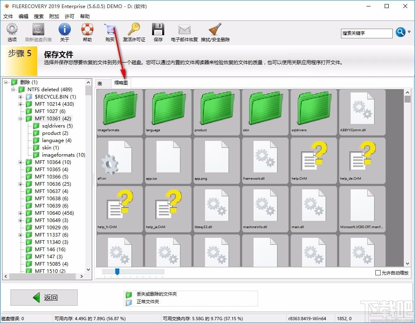Select the help.CHM file thumbnail
Image resolution: width=415 pixels, height=323 pixels.
pos(314,161)
